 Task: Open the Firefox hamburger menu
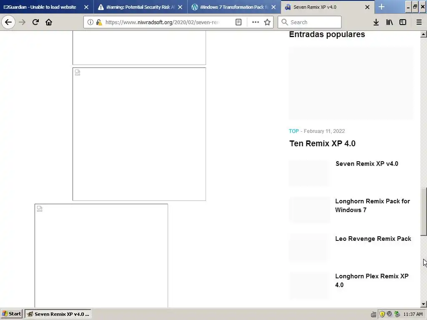click(419, 22)
